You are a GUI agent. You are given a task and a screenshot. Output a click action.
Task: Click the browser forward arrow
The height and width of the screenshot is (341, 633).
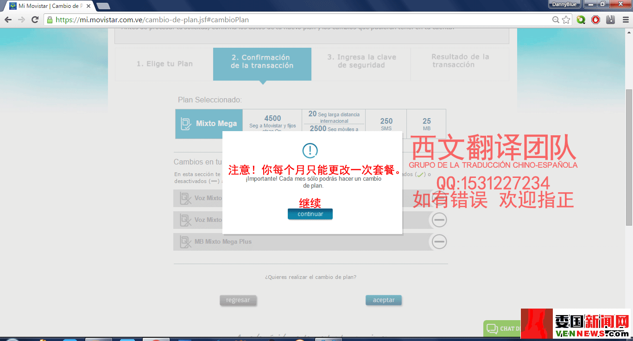(x=21, y=19)
